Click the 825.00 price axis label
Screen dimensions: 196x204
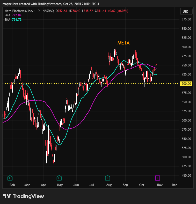[186, 38]
